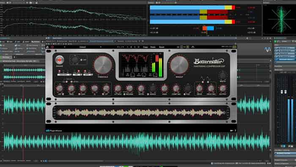Toggle the GAIN on/off LED switch
The height and width of the screenshot is (167, 296).
[79, 94]
